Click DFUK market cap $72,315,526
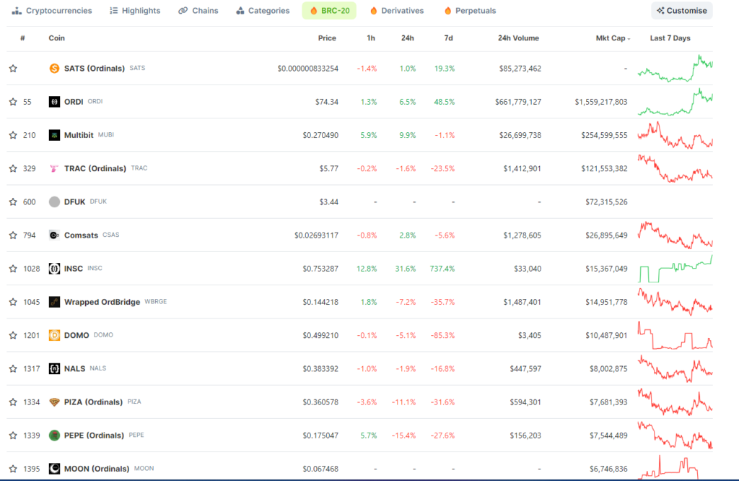Screen dimensions: 739x481 click(606, 201)
